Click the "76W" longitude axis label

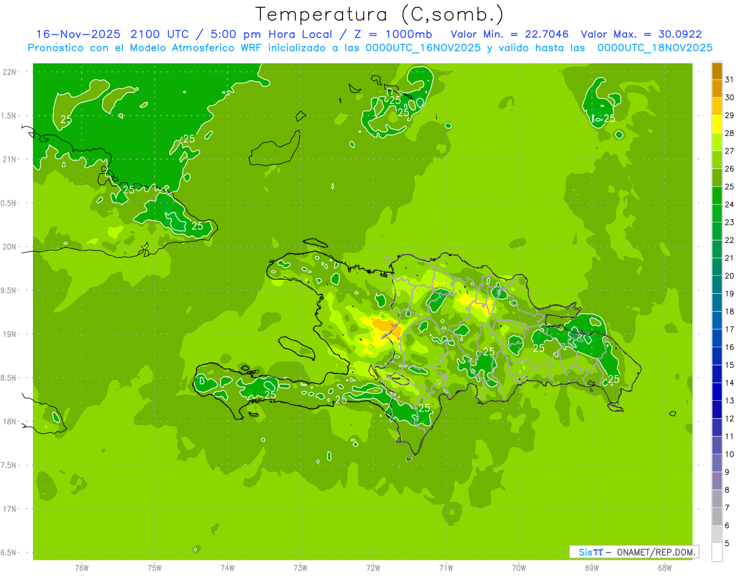tap(81, 569)
